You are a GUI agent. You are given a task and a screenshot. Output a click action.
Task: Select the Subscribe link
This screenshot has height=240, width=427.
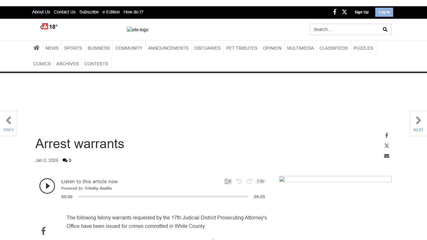pyautogui.click(x=89, y=12)
